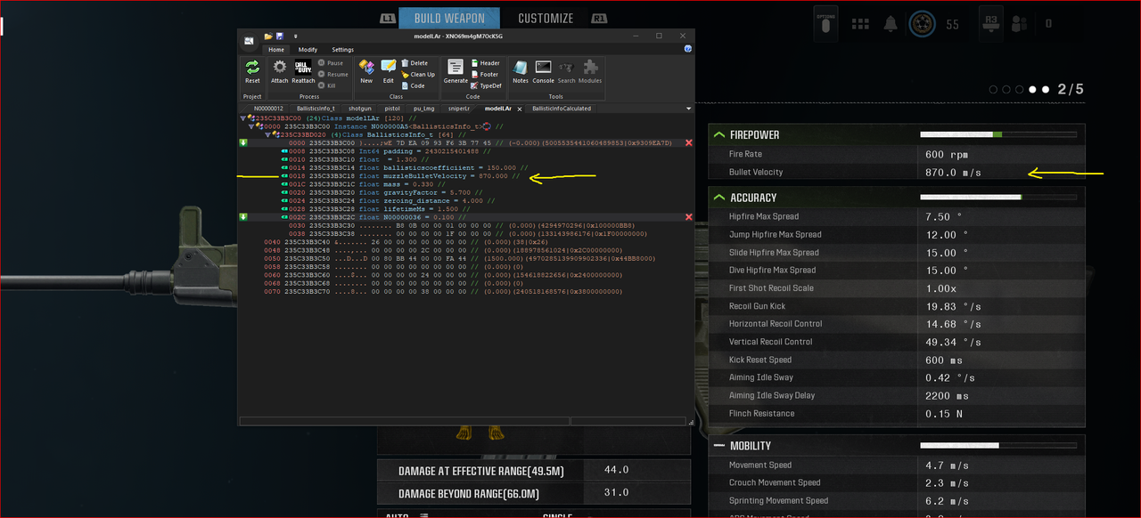1141x518 pixels.
Task: Switch to the BallisticsInfo_t tab
Action: [x=315, y=109]
